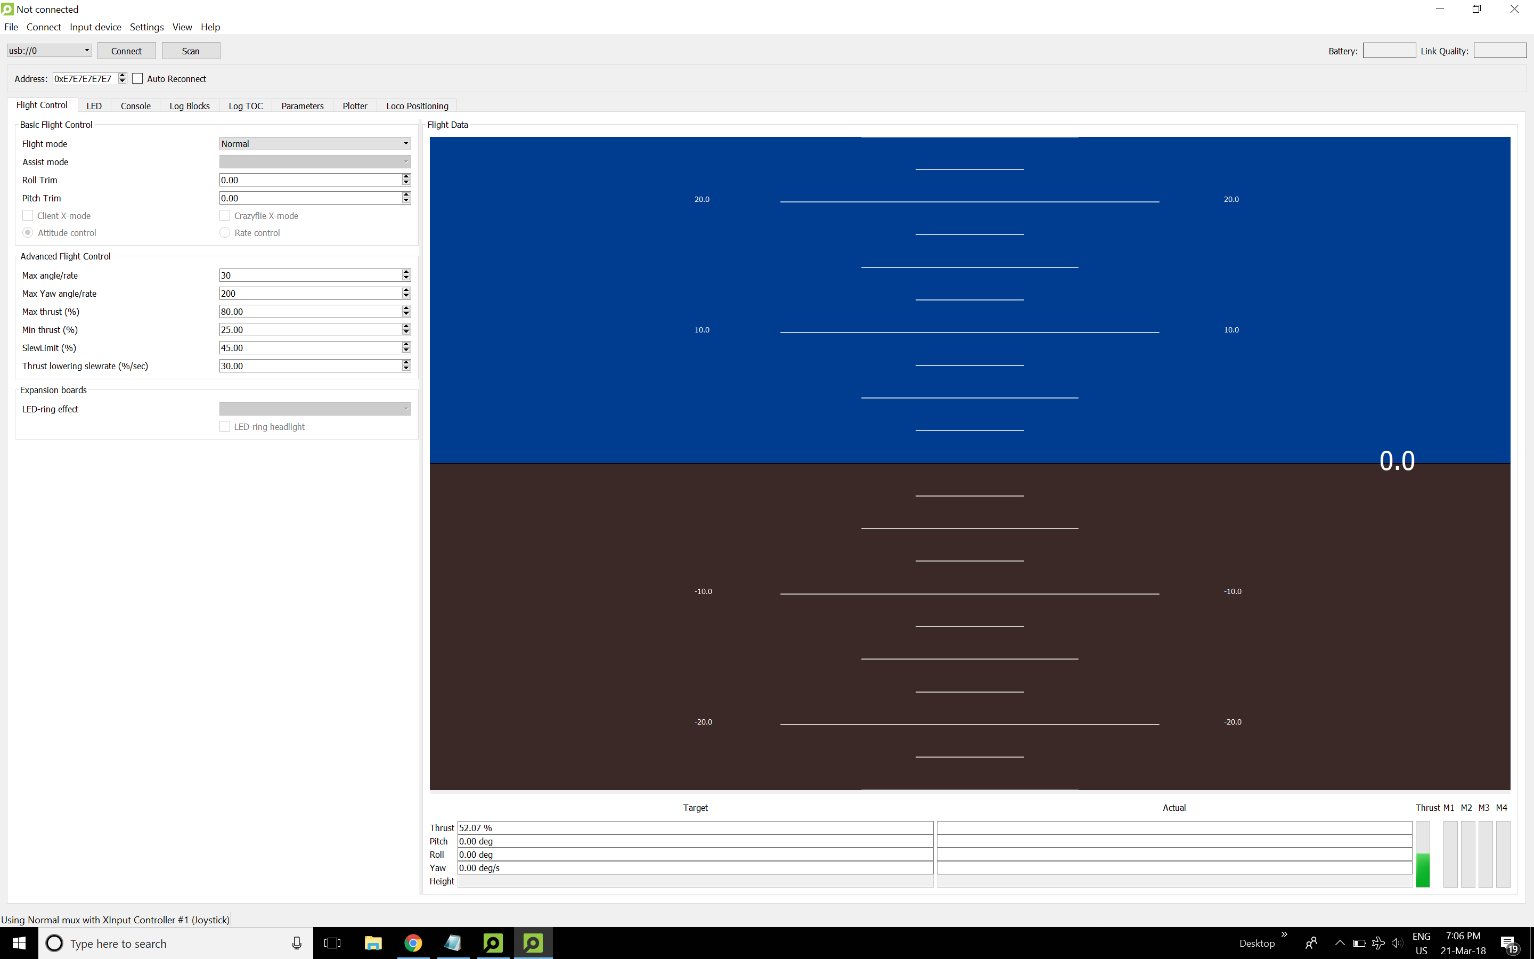Toggle Client X-mode checkbox
The width and height of the screenshot is (1534, 959).
point(28,216)
